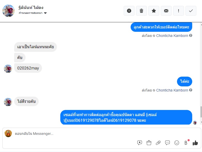Image resolution: width=202 pixels, height=152 pixels.
Task: Click help icon beside lower Chonticha Kamborn
Action: click(x=191, y=90)
